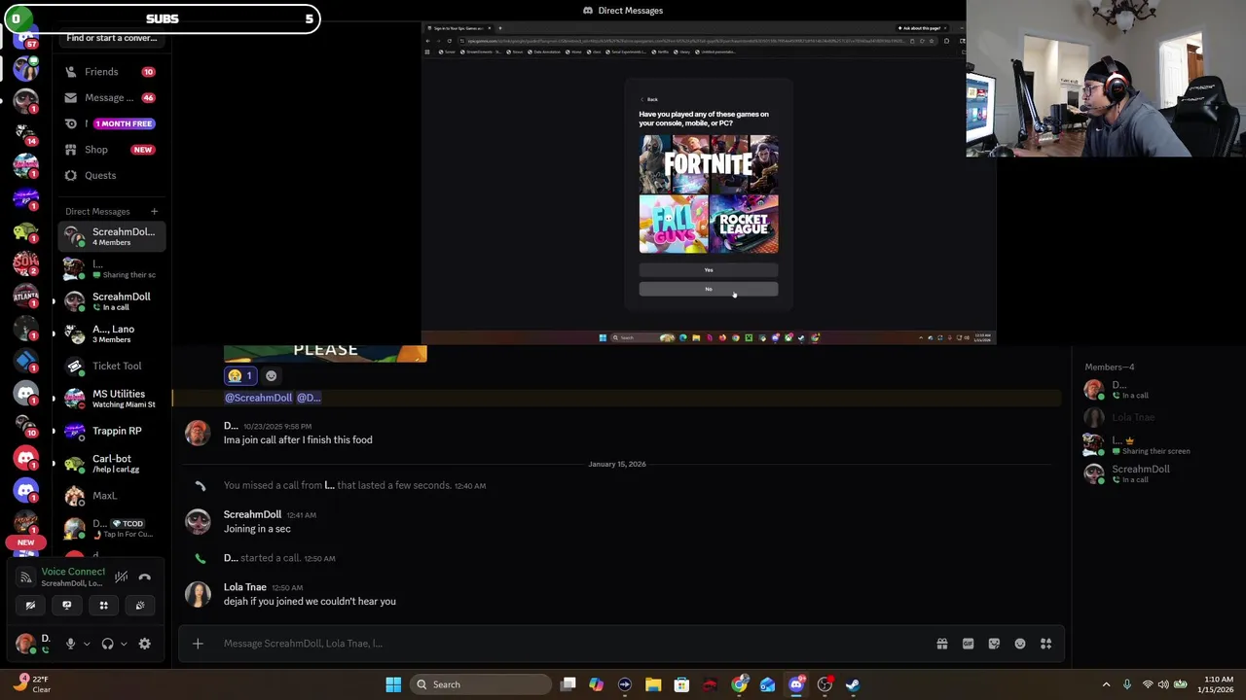The image size is (1246, 700).
Task: Click Fall Guys game artwork in stream
Action: coord(673,224)
